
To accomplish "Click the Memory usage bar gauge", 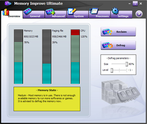I will [18, 57].
